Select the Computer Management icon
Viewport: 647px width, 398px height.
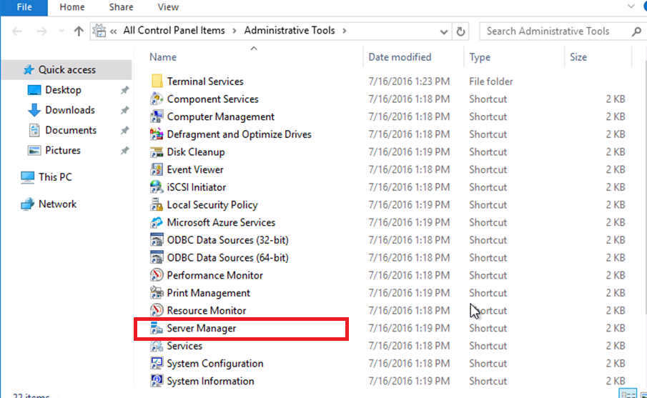157,116
